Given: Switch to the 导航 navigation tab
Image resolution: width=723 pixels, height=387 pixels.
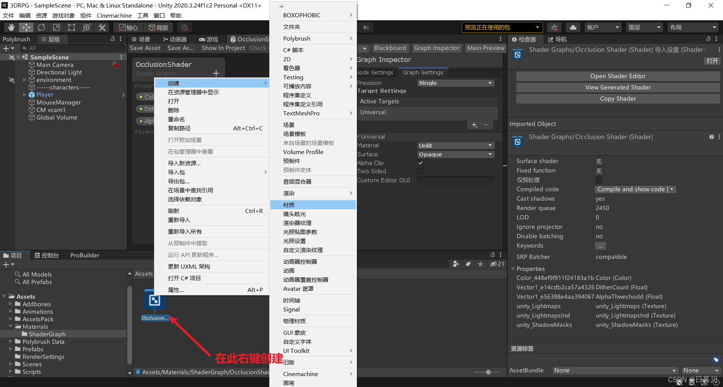Looking at the screenshot, I should coord(557,39).
